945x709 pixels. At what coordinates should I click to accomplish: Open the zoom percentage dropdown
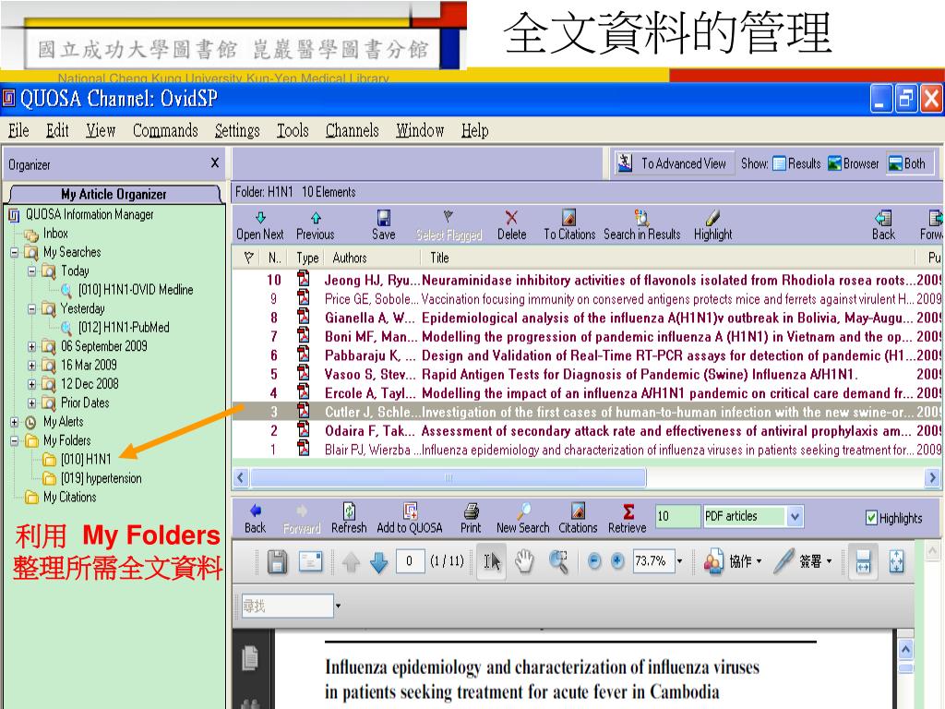(x=680, y=561)
